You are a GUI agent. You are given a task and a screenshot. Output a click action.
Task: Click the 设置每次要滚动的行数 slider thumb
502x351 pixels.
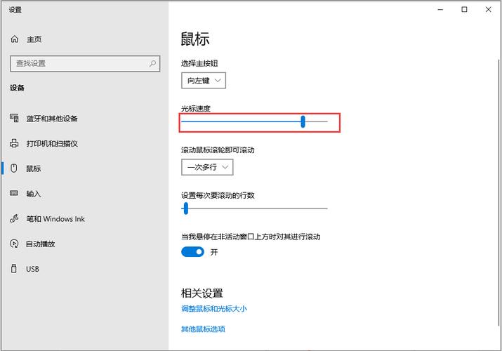185,208
